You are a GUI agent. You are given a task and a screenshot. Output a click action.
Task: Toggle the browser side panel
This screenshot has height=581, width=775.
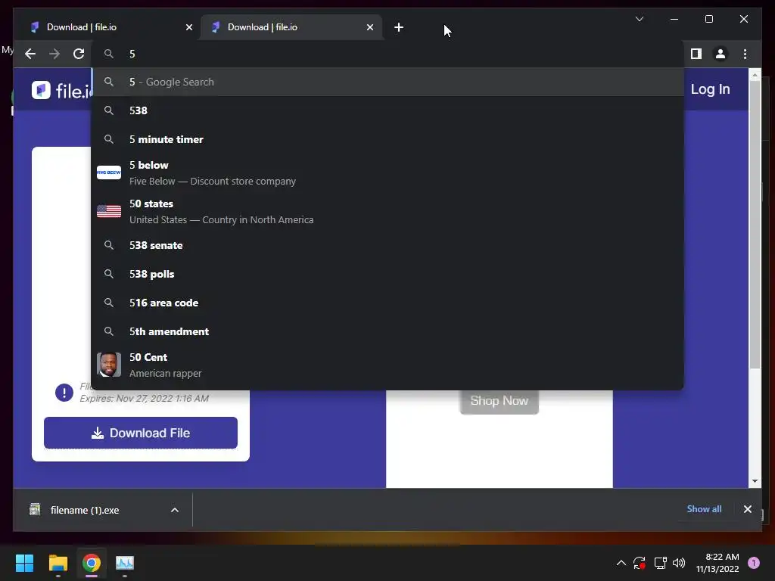coord(696,54)
